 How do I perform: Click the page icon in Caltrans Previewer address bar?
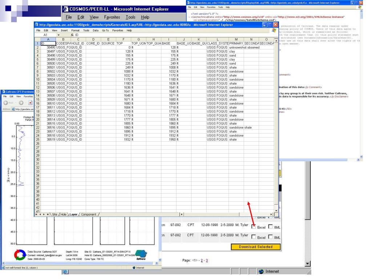[x=13, y=109]
